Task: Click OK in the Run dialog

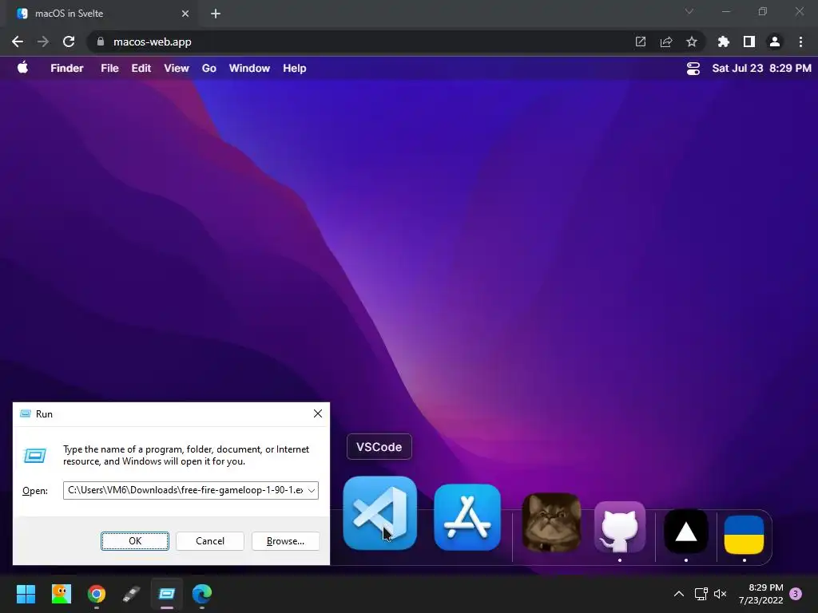Action: (x=134, y=541)
